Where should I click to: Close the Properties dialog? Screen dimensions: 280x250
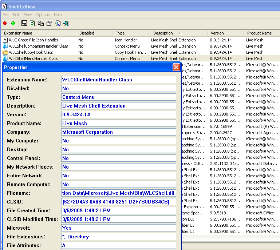pos(177,67)
